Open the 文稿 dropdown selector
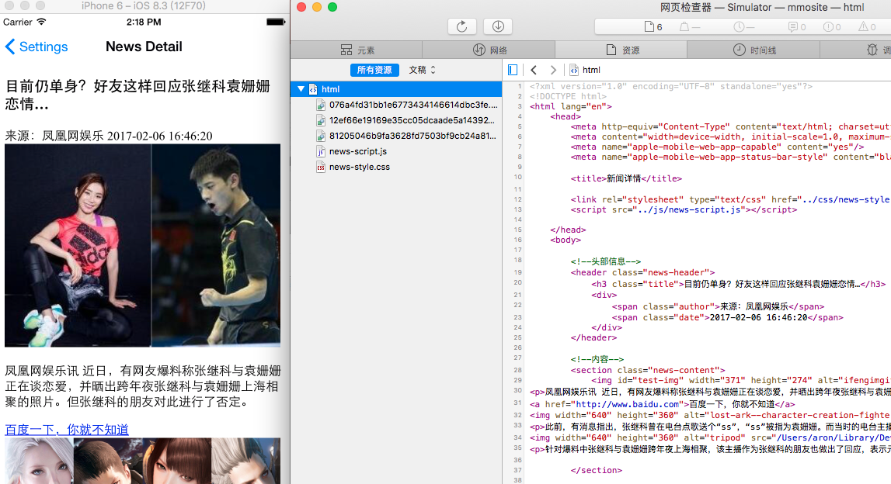891x484 pixels. (423, 70)
